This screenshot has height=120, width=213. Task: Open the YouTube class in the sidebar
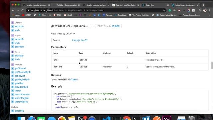coord(18,65)
